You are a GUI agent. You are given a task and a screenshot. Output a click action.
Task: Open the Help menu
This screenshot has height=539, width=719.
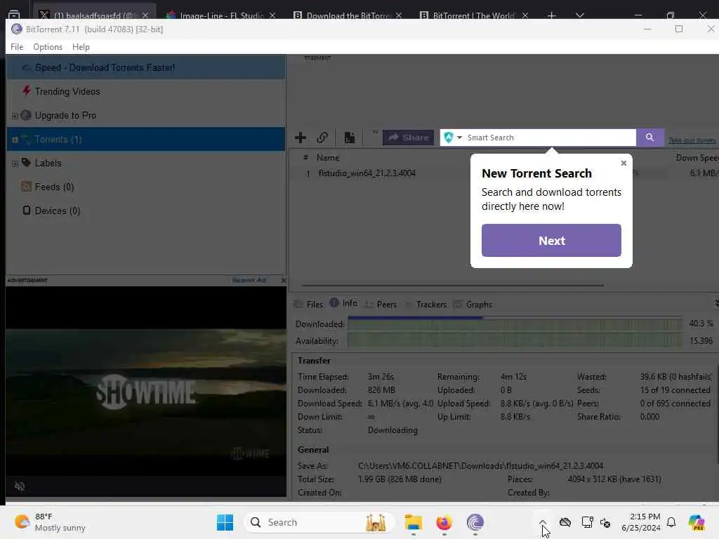coord(81,47)
